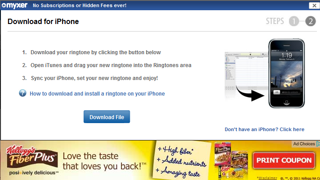Click the Download File button
This screenshot has height=180, width=320.
[107, 117]
